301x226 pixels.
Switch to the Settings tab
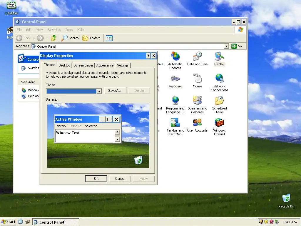point(123,65)
